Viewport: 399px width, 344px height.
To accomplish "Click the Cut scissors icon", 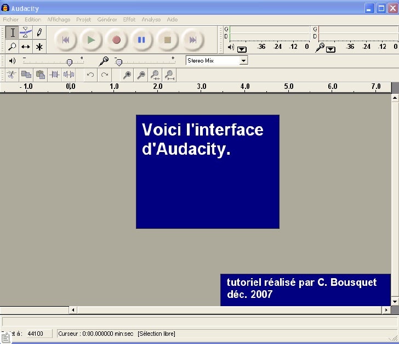I will click(x=10, y=75).
